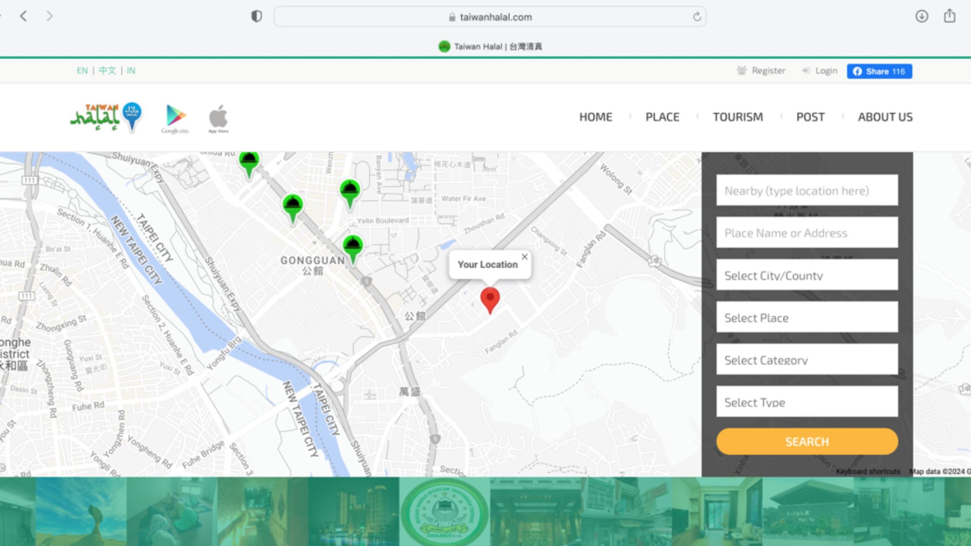Open the PLACE menu
Image resolution: width=971 pixels, height=546 pixels.
[x=662, y=117]
